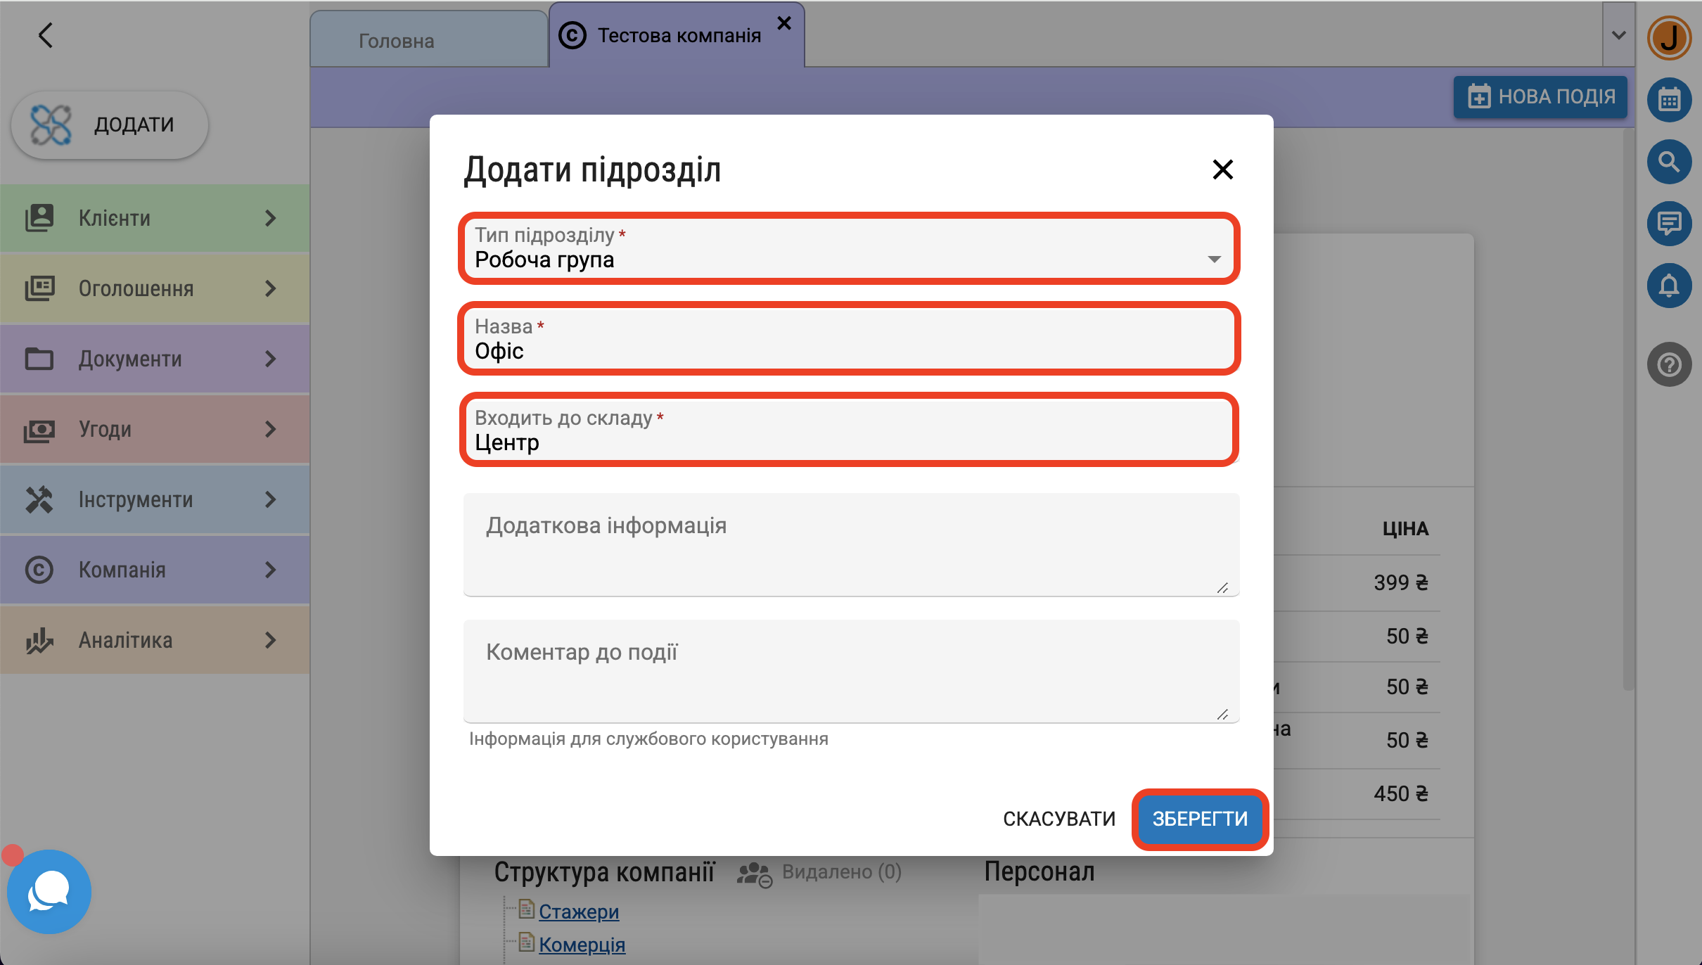Click the help question mark icon
The height and width of the screenshot is (965, 1702).
pyautogui.click(x=1668, y=364)
